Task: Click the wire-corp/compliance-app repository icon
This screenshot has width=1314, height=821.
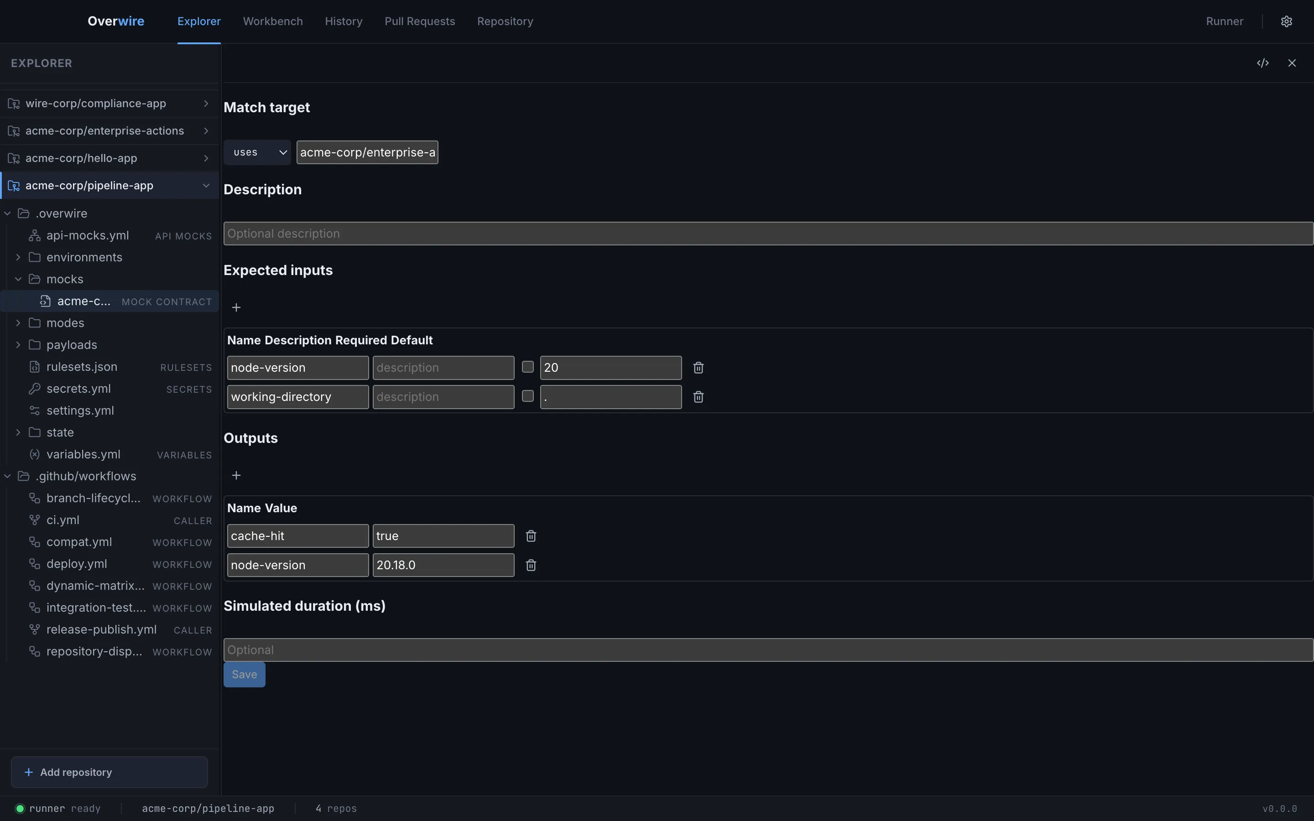Action: coord(14,103)
